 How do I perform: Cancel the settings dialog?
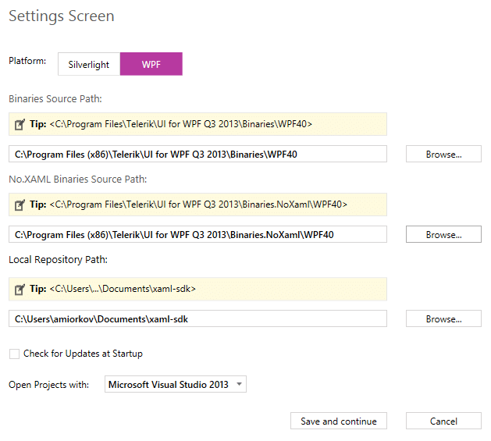tap(443, 421)
